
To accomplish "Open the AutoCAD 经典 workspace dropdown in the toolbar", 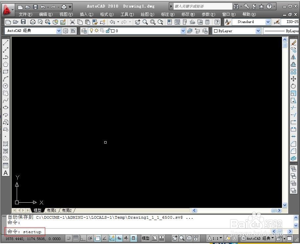I will 59,31.
